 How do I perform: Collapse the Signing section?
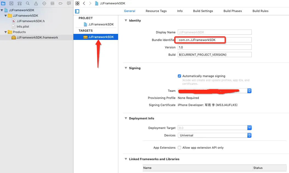click(126, 68)
